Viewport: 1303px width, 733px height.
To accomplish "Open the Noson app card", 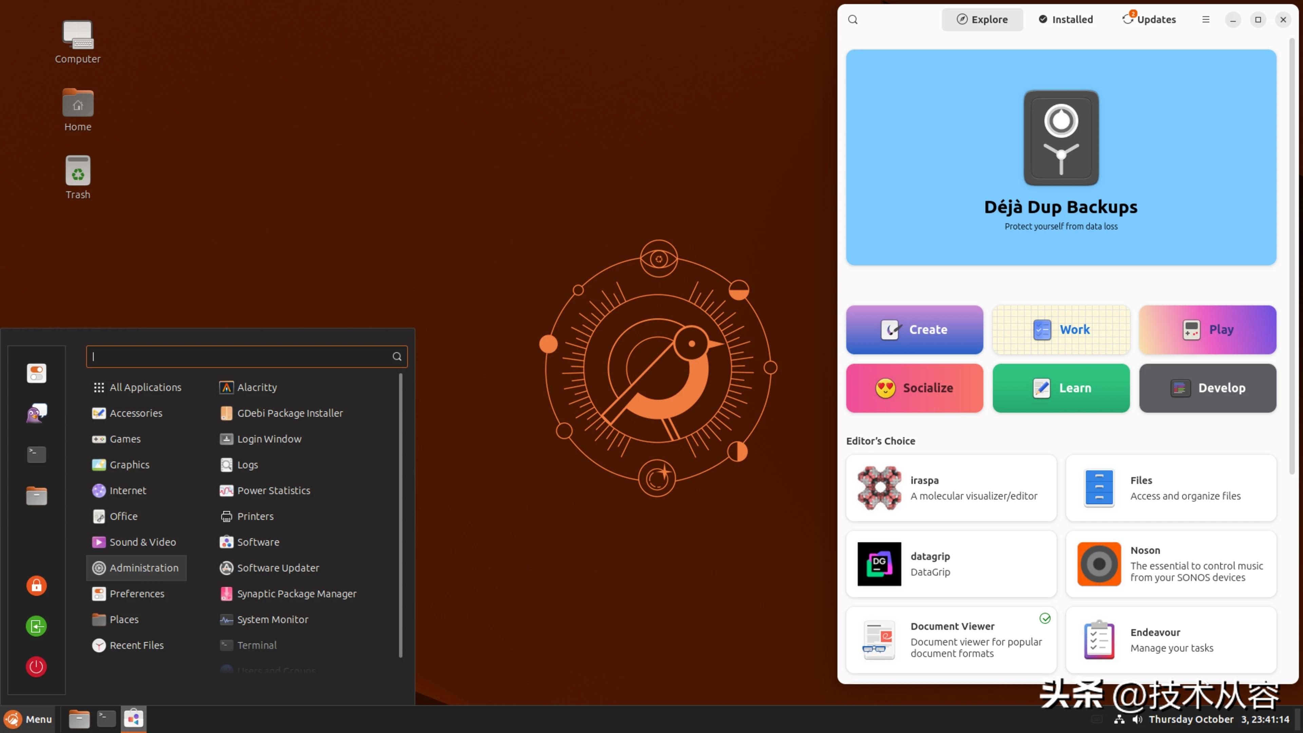I will 1171,564.
